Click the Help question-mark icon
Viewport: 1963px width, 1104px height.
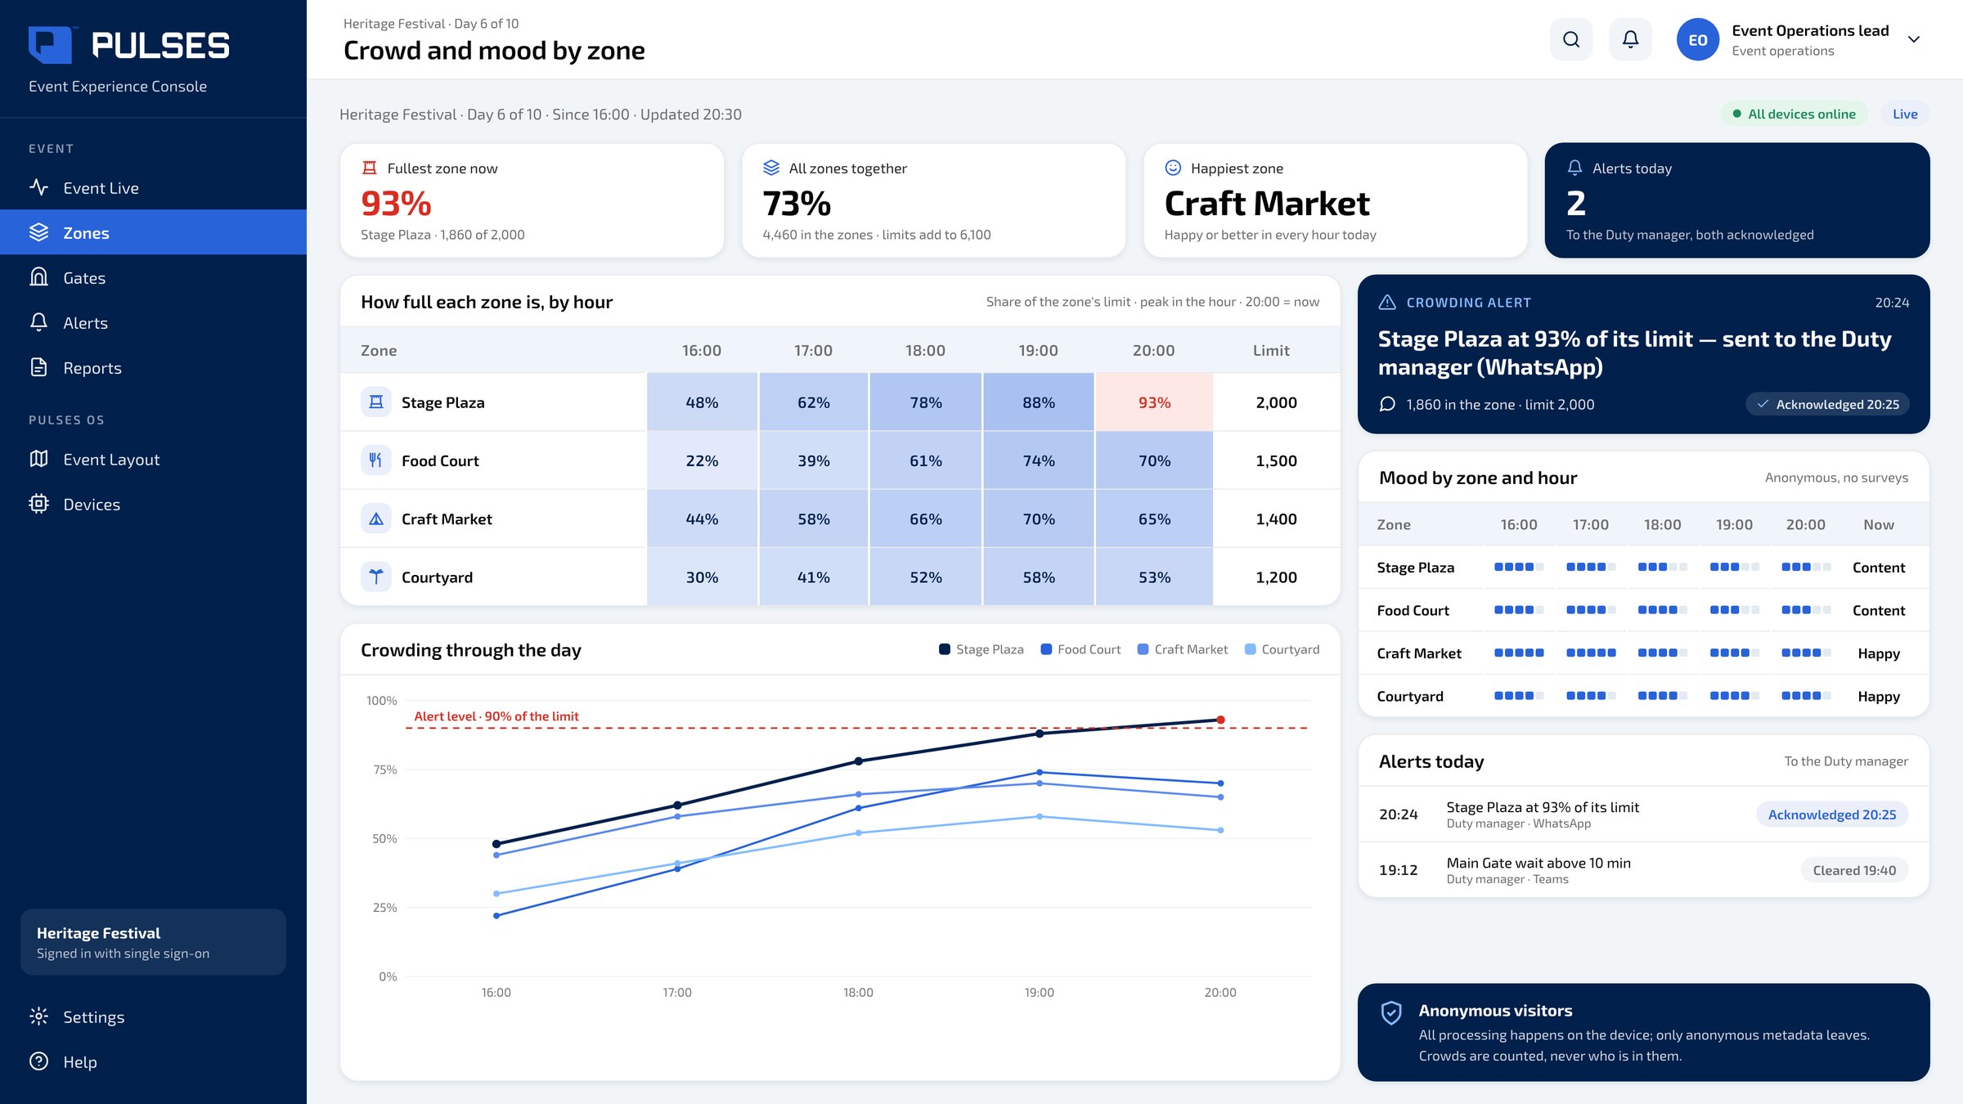pos(38,1061)
